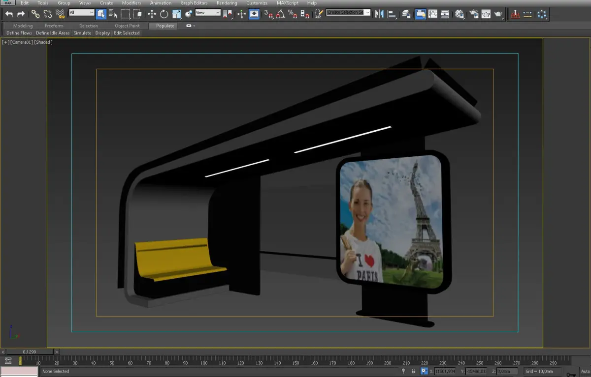This screenshot has width=591, height=377.
Task: Click the Render Setup teapot icon
Action: (473, 14)
